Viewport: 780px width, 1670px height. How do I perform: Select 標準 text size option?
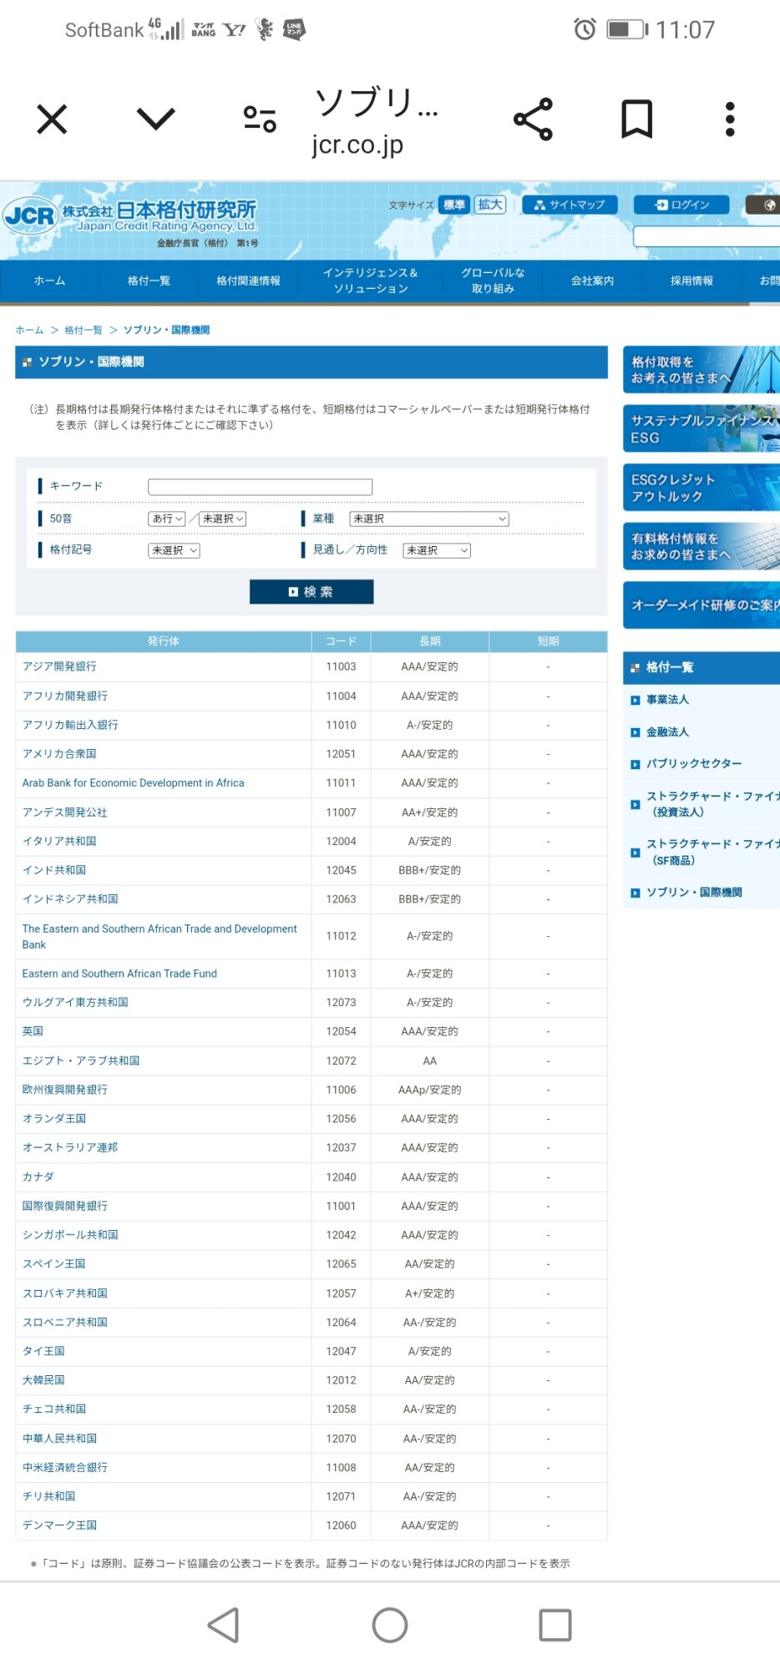454,205
